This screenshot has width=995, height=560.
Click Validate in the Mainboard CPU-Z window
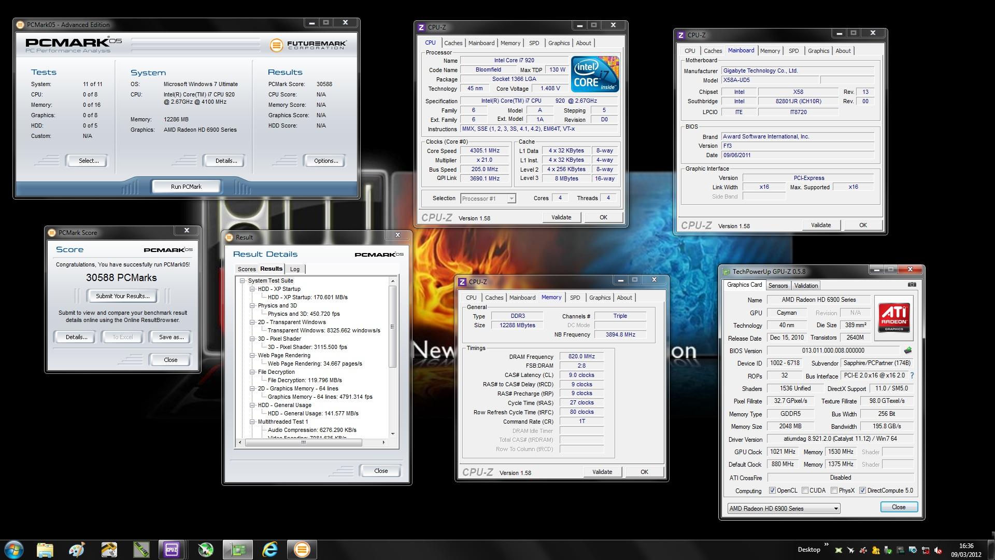pyautogui.click(x=821, y=225)
